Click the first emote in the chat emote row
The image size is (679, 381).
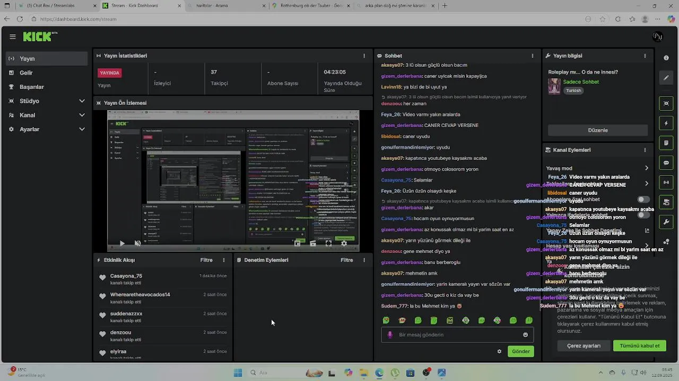pos(386,320)
